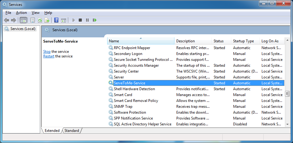Sort by the Log On As column header
Viewport: 293px width, 143px height.
point(272,41)
